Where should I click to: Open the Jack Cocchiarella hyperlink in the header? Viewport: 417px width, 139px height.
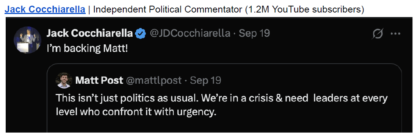(x=45, y=9)
